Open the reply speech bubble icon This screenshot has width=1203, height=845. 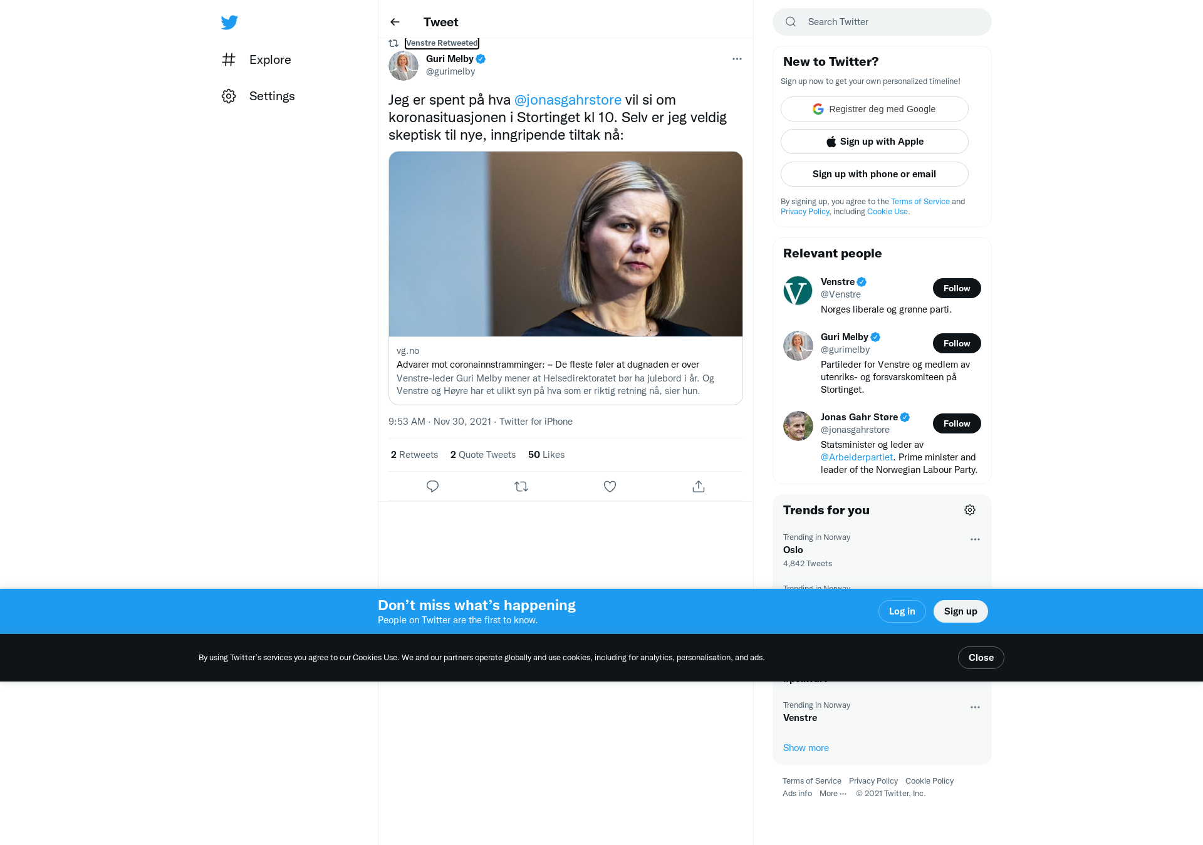coord(432,486)
